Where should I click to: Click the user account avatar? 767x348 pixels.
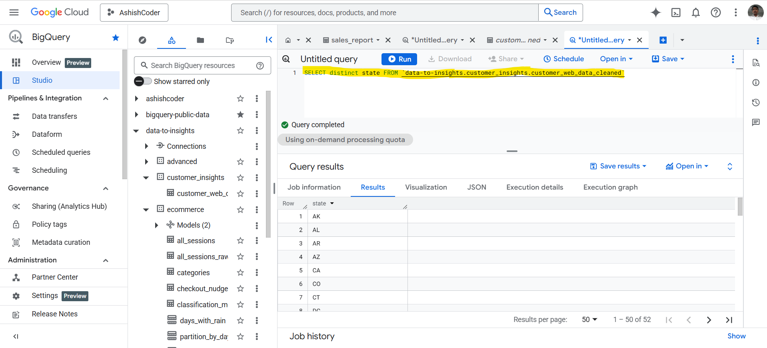[x=755, y=12]
